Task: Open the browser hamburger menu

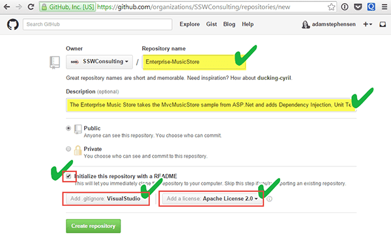Action: click(384, 7)
